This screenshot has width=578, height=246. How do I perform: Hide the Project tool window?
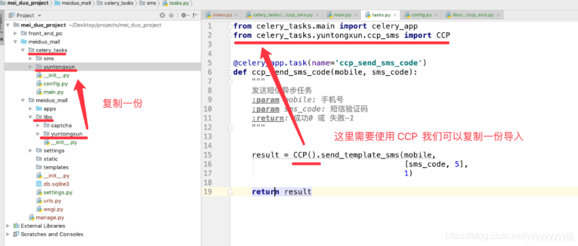pos(195,16)
